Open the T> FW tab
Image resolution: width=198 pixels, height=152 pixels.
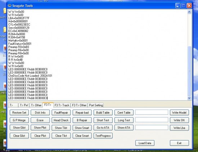[24, 105]
